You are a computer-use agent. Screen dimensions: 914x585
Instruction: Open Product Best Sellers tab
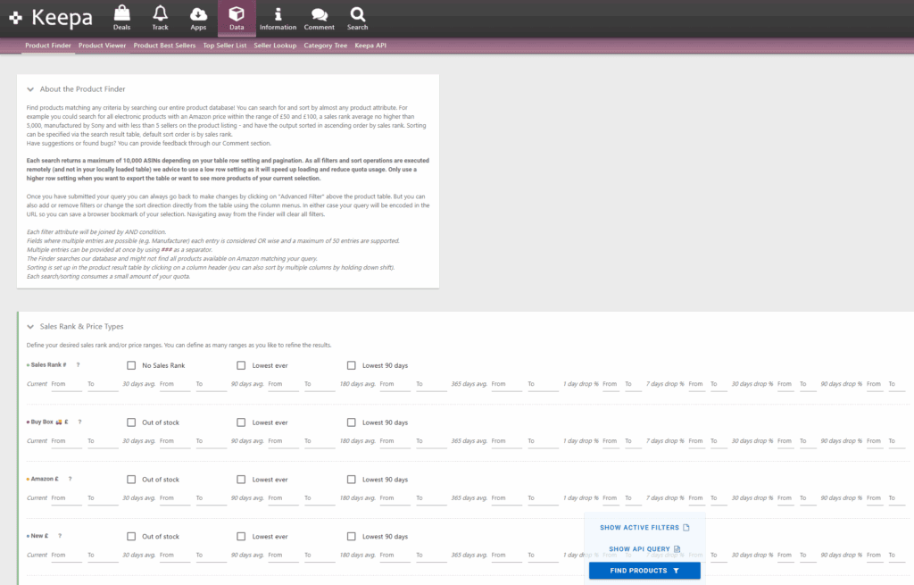pos(164,46)
